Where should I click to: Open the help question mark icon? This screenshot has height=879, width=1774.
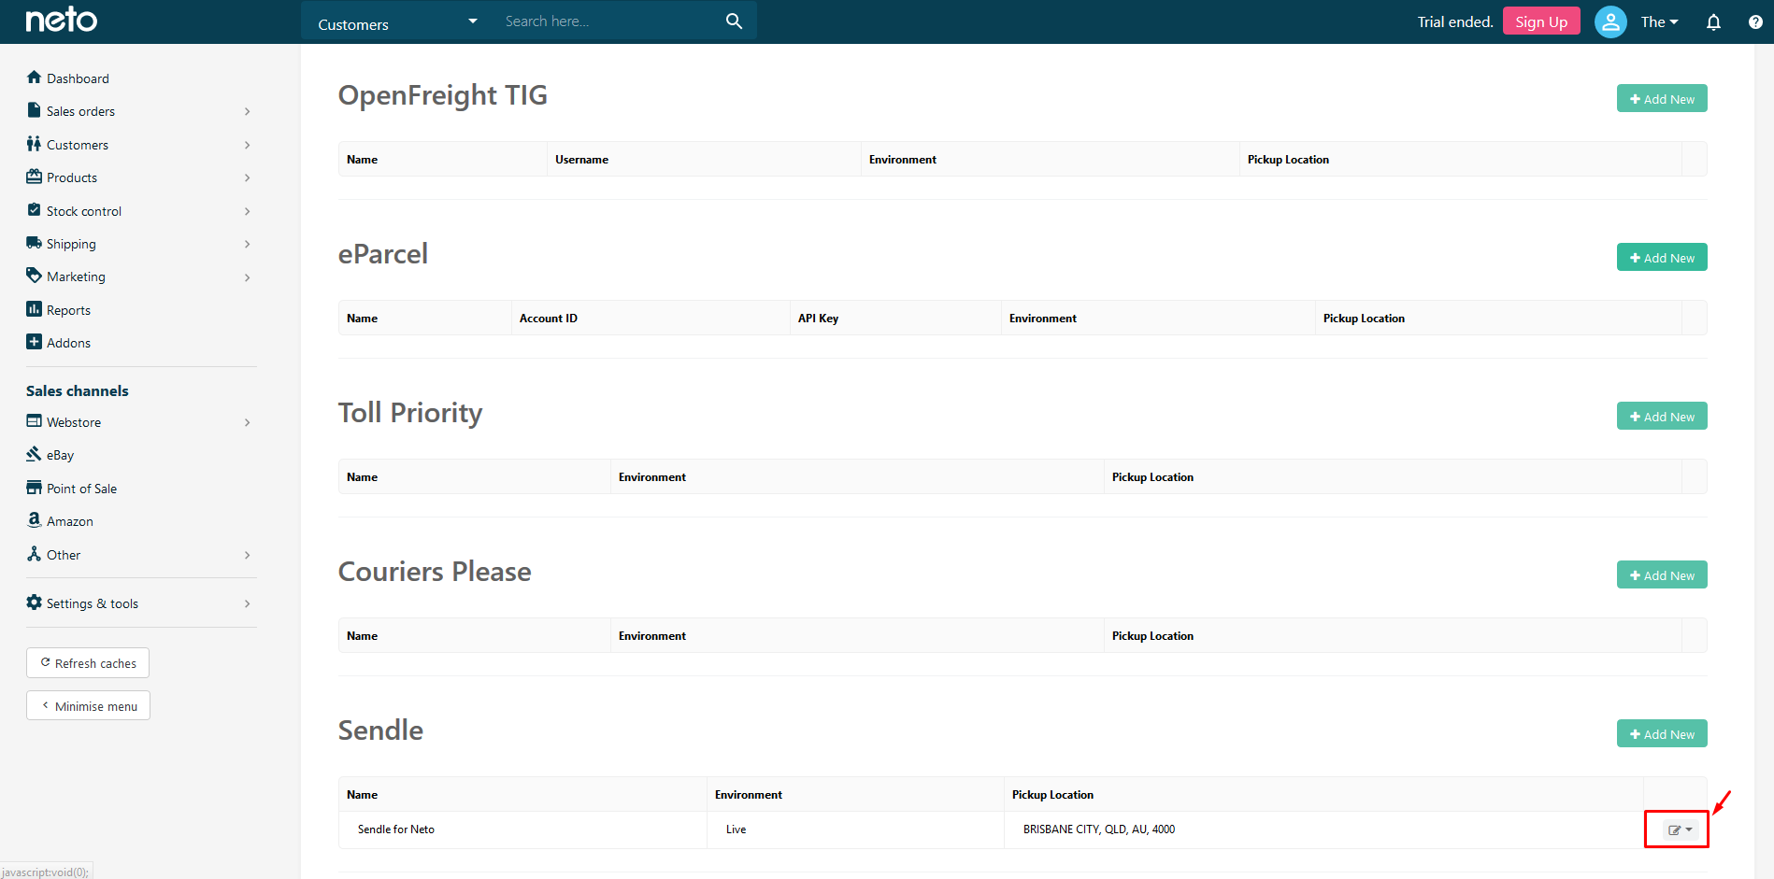tap(1755, 21)
